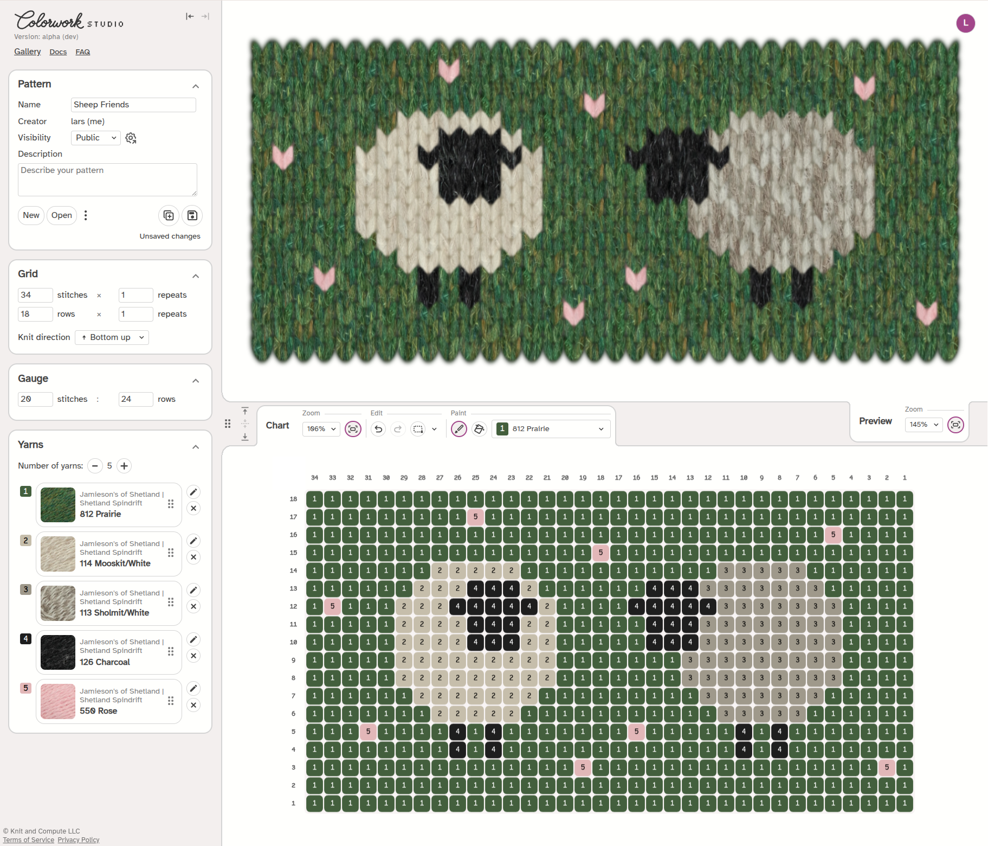Edit the 126 Charcoal yarn
This screenshot has height=846, width=988.
pyautogui.click(x=193, y=639)
